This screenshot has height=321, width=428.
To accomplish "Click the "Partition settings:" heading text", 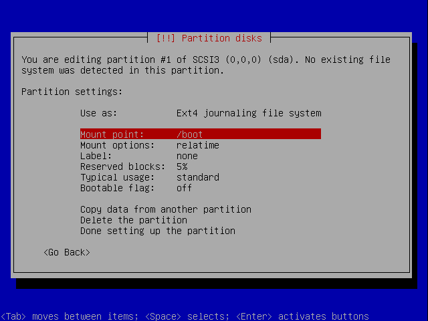I will pos(72,92).
